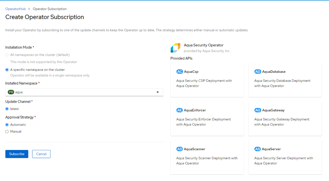329x181 pixels.
Task: Click the AD badge icon for AquaDatabase
Action: tap(257, 72)
